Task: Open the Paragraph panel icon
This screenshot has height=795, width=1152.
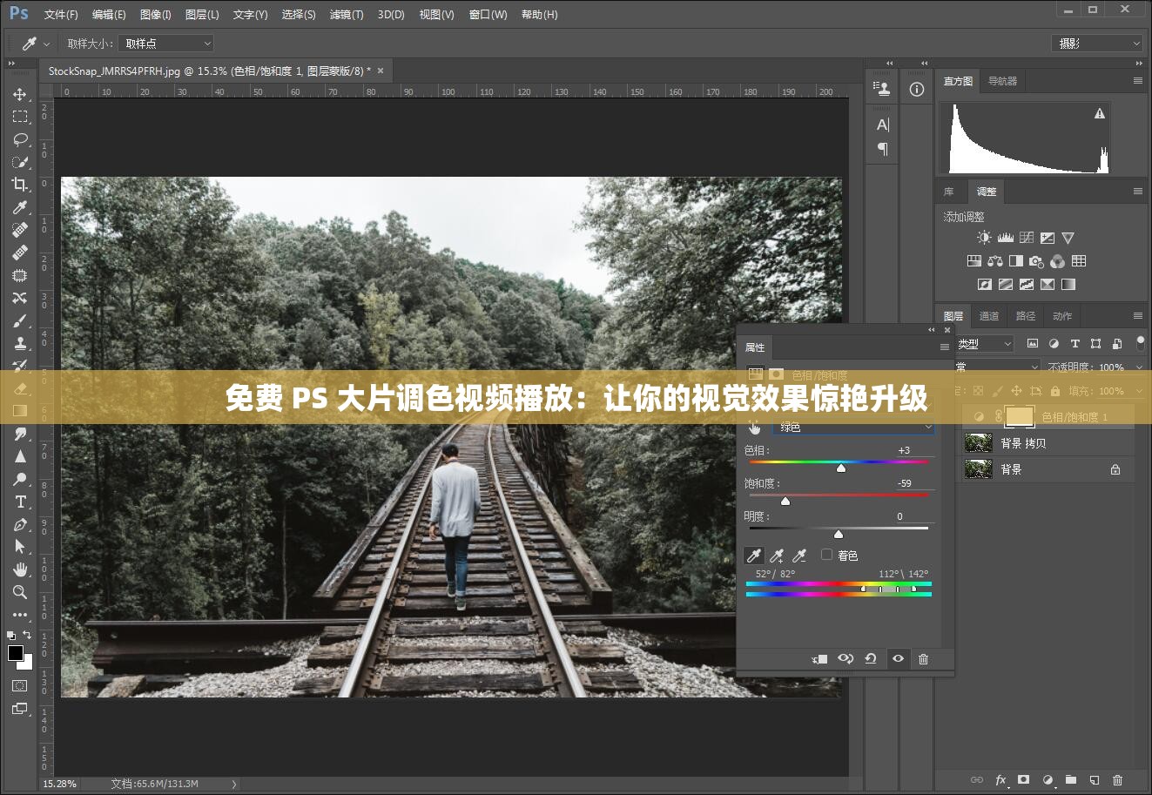Action: [x=882, y=149]
